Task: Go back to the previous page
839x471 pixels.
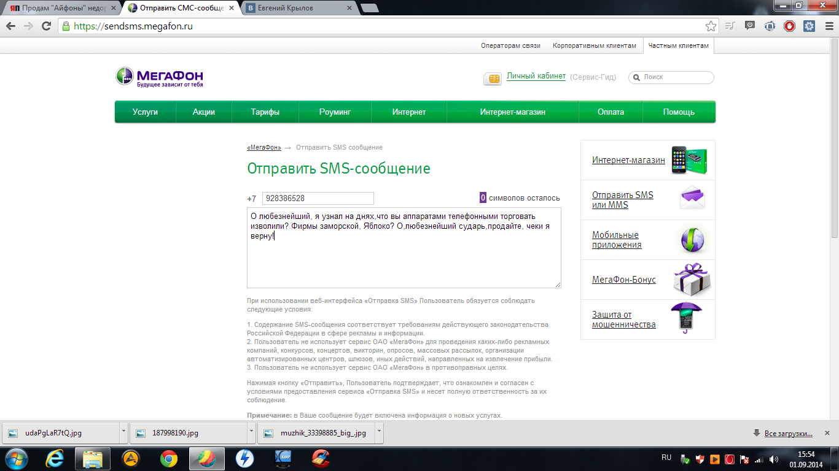Action: tap(10, 26)
